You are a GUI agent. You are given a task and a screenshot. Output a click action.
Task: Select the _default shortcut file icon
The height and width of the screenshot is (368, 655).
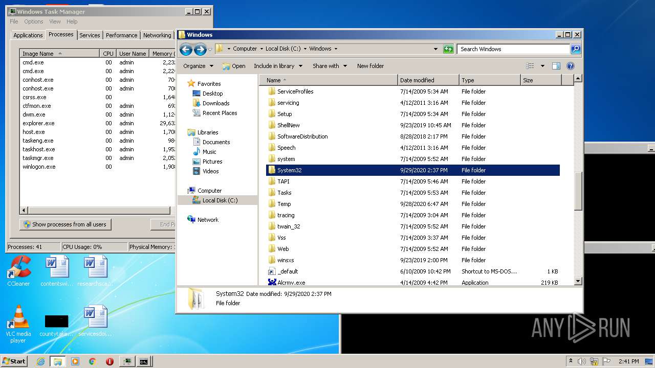pyautogui.click(x=272, y=271)
